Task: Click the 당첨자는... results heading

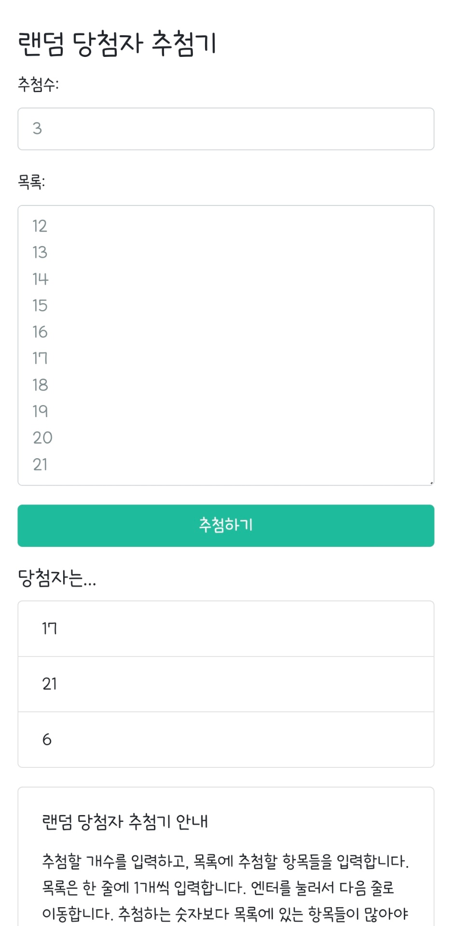Action: click(x=57, y=578)
